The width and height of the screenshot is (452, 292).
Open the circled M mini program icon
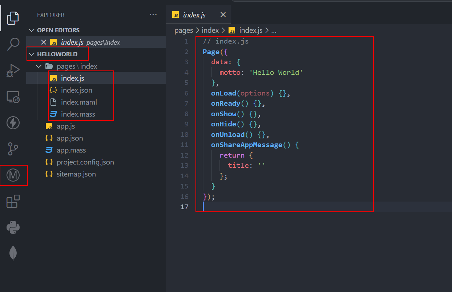pos(13,175)
